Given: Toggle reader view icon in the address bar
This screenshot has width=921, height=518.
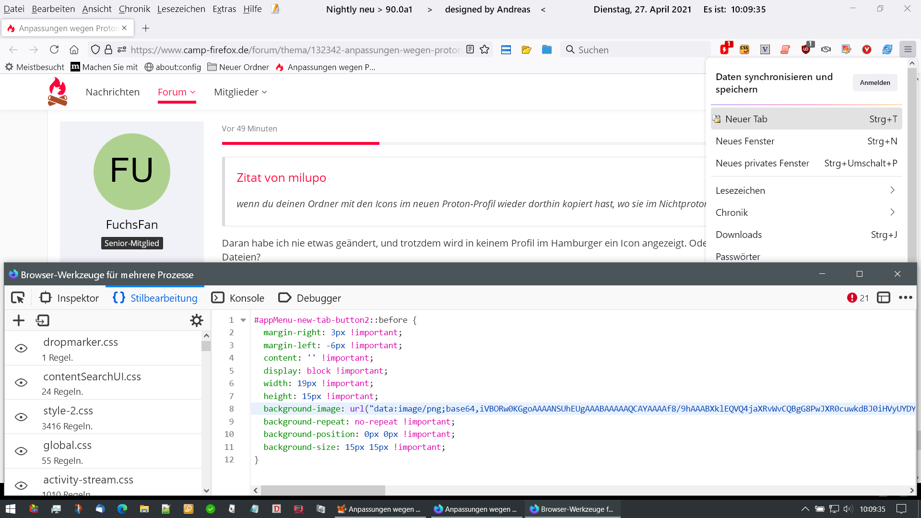Looking at the screenshot, I should click(470, 50).
